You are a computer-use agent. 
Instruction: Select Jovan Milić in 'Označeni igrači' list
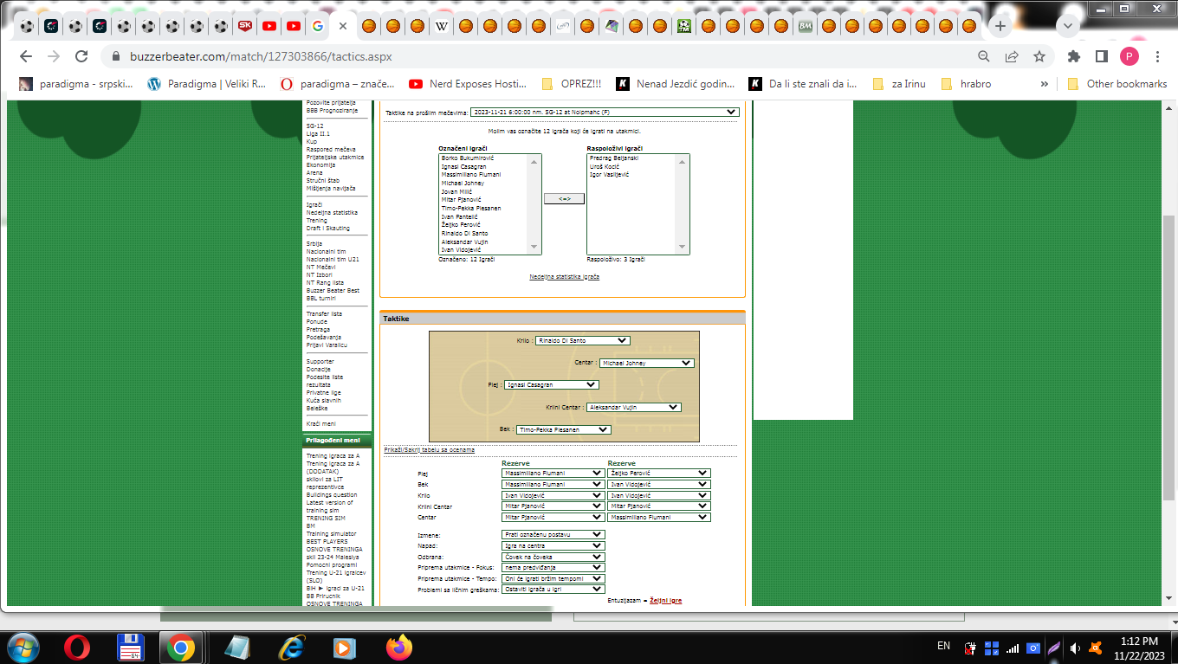pos(456,191)
